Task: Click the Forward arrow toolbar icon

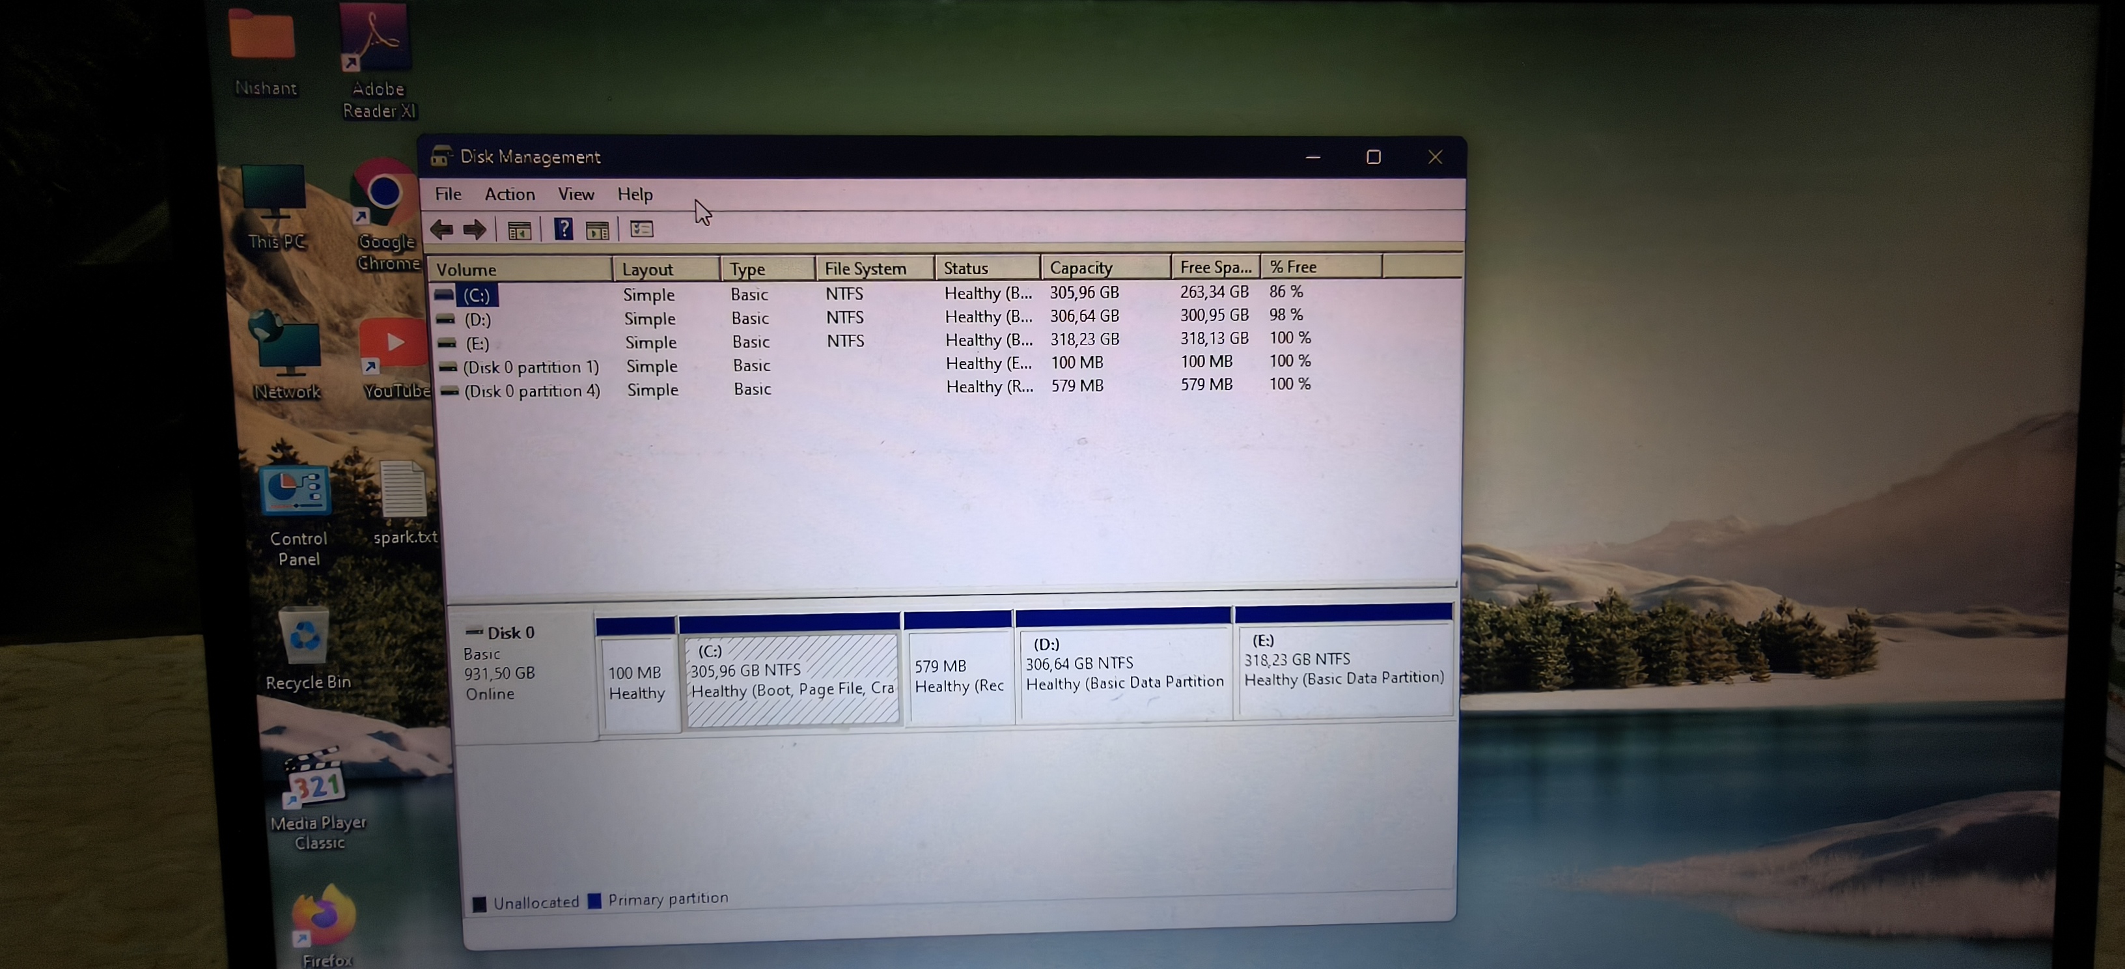Action: coord(475,229)
